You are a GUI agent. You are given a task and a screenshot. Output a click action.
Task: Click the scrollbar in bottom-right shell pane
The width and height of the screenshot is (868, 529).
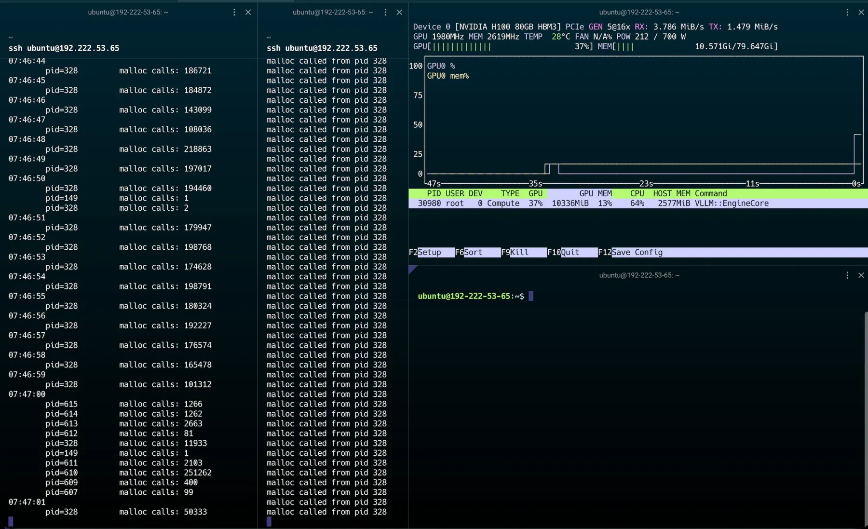(866, 420)
